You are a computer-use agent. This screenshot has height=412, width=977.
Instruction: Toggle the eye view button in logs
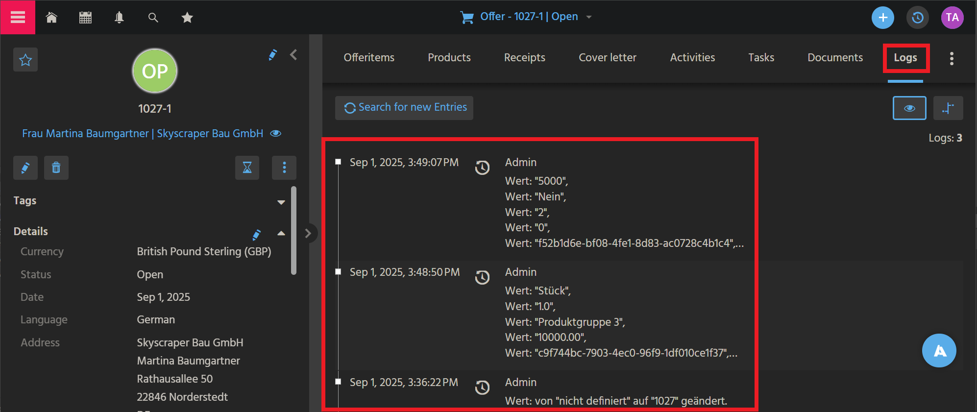[x=909, y=108]
